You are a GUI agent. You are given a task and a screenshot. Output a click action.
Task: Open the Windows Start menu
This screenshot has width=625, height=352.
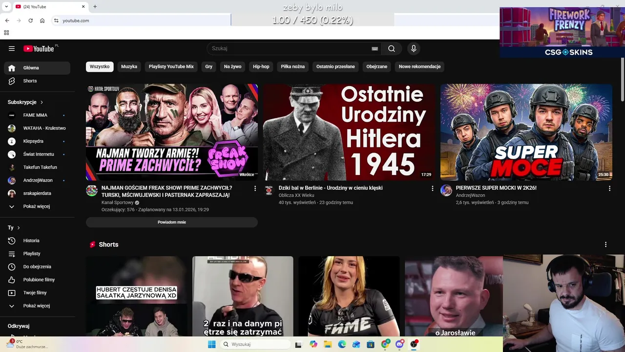click(211, 344)
